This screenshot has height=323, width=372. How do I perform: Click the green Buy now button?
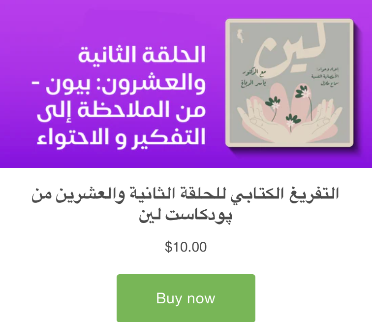[x=186, y=298]
